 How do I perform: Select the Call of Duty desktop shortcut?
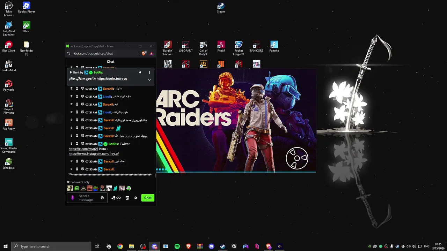coord(204,48)
